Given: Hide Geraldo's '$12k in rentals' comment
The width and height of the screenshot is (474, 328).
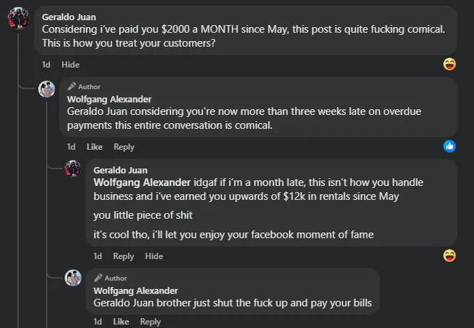Looking at the screenshot, I should coord(154,256).
